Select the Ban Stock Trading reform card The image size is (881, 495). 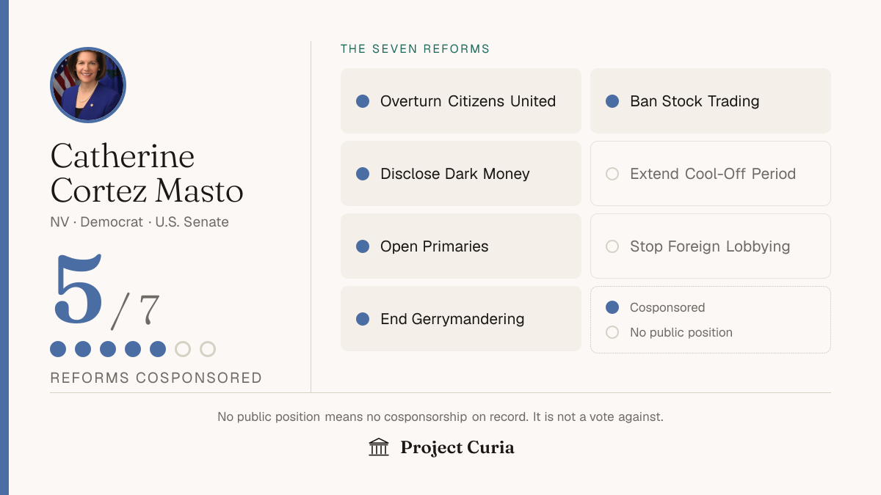[711, 101]
